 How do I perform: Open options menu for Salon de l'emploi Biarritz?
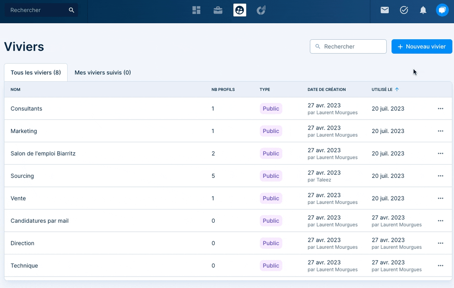[x=440, y=153]
